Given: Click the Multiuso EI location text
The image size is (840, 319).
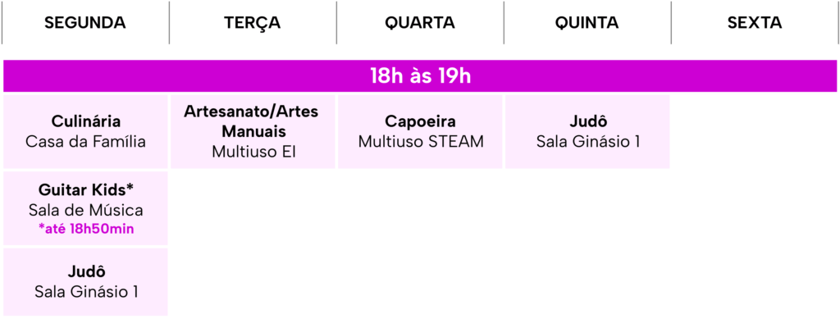Looking at the screenshot, I should [x=254, y=152].
